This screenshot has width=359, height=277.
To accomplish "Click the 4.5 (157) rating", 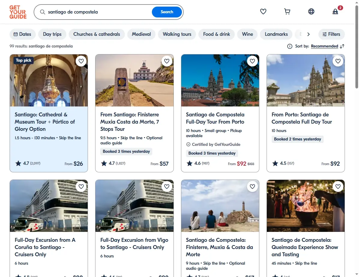I will [x=283, y=163].
